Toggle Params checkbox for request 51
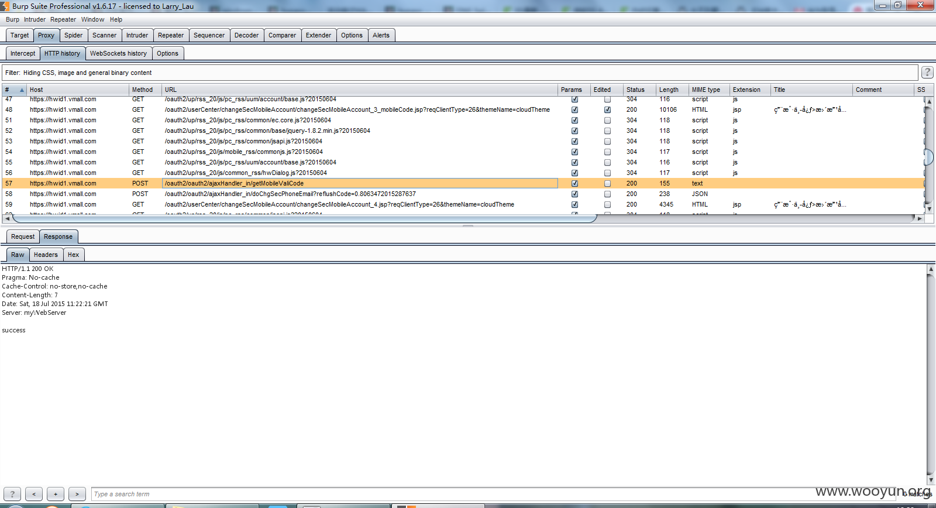Viewport: 936px width, 508px height. [x=574, y=120]
